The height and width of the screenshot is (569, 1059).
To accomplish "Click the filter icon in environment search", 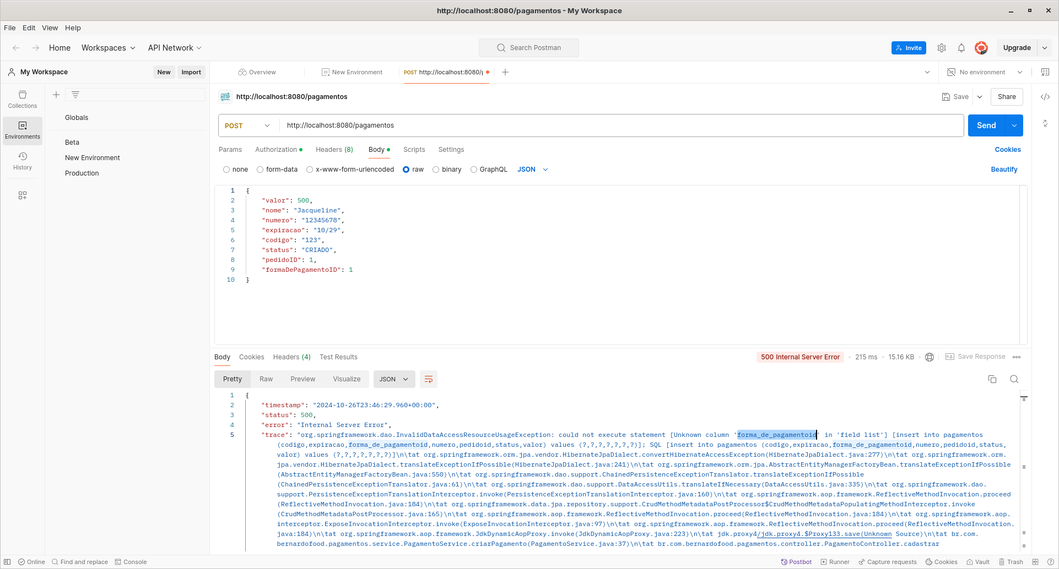I will 75,95.
